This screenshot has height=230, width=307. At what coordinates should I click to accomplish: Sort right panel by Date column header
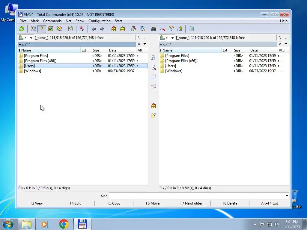263,50
